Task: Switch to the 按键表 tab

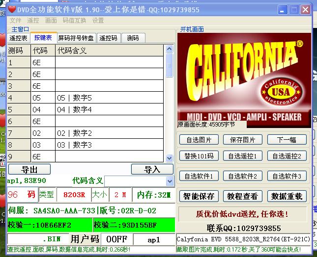Action: pos(43,38)
